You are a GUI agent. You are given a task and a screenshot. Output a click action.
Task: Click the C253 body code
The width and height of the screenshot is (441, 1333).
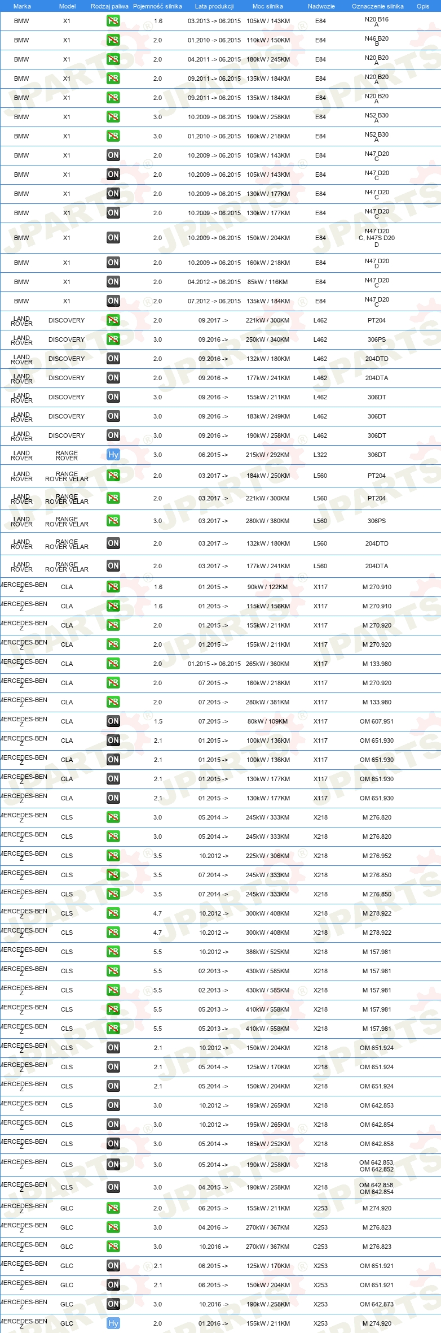(x=320, y=1247)
